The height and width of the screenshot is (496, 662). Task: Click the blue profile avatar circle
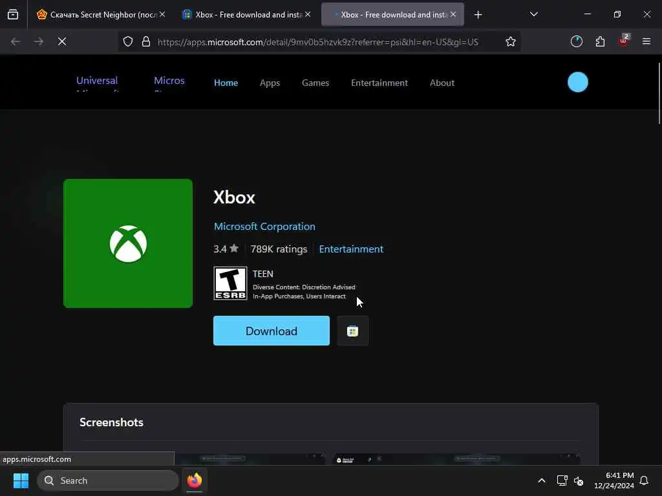point(577,82)
